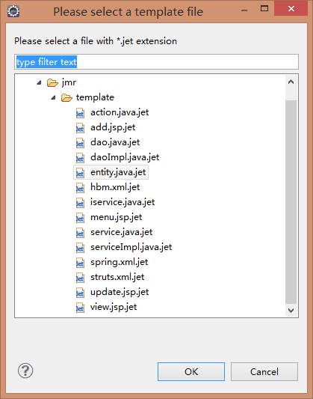Click the Cancel button
Image resolution: width=313 pixels, height=399 pixels.
264,372
